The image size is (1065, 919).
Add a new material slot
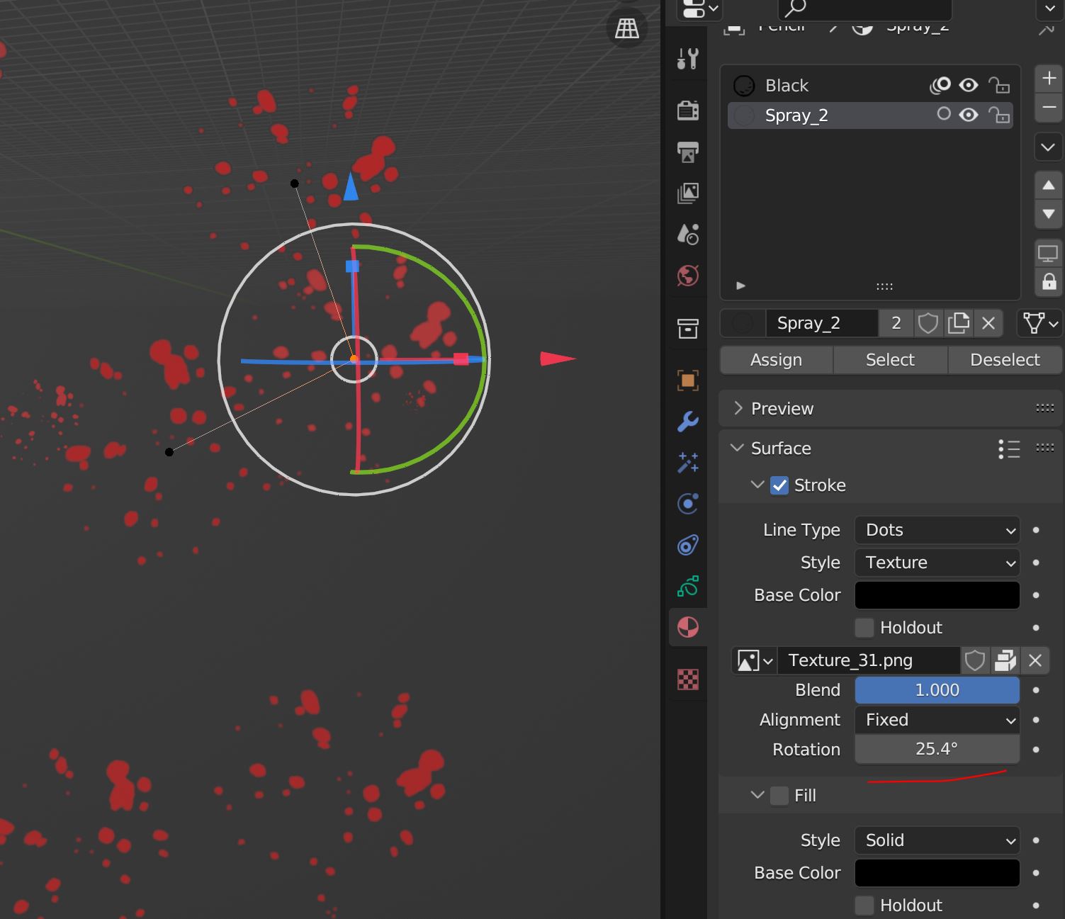pos(1049,78)
